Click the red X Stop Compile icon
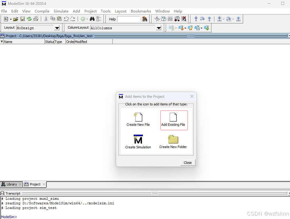The width and height of the screenshot is (290, 219). [x=184, y=19]
